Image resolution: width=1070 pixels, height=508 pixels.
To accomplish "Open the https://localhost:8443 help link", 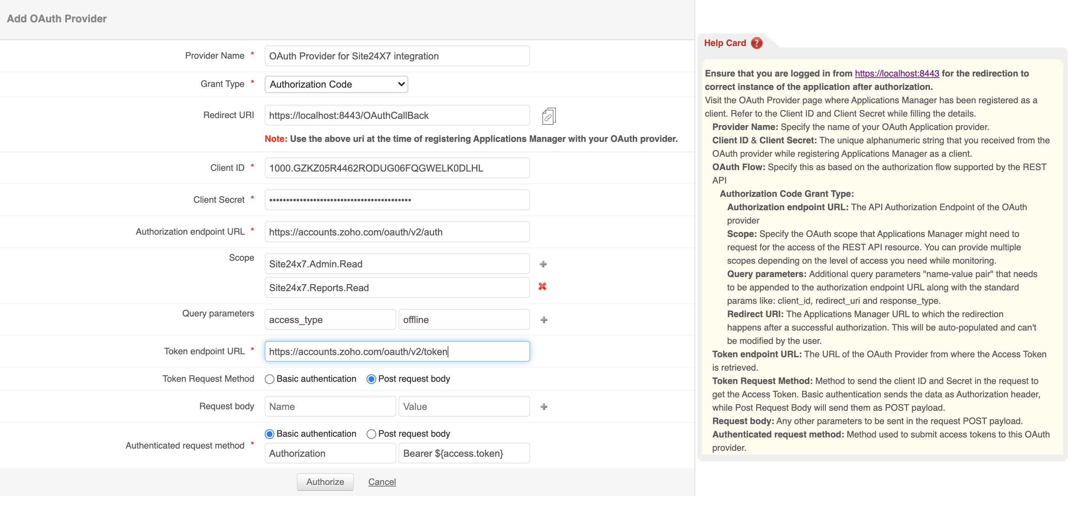I will (x=896, y=74).
